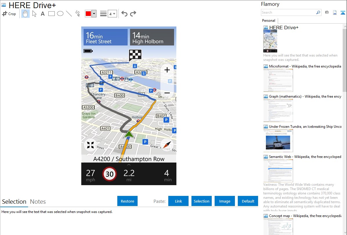Click the red color swatch

coord(88,14)
